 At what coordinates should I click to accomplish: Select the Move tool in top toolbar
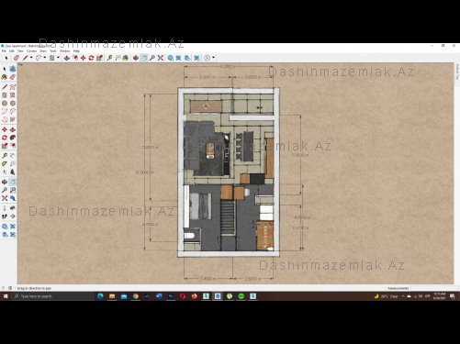coord(83,58)
